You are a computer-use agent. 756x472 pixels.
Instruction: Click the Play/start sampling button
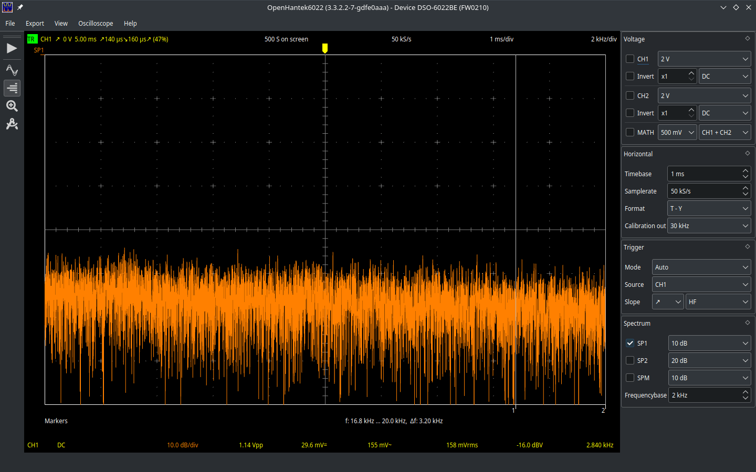pos(12,48)
